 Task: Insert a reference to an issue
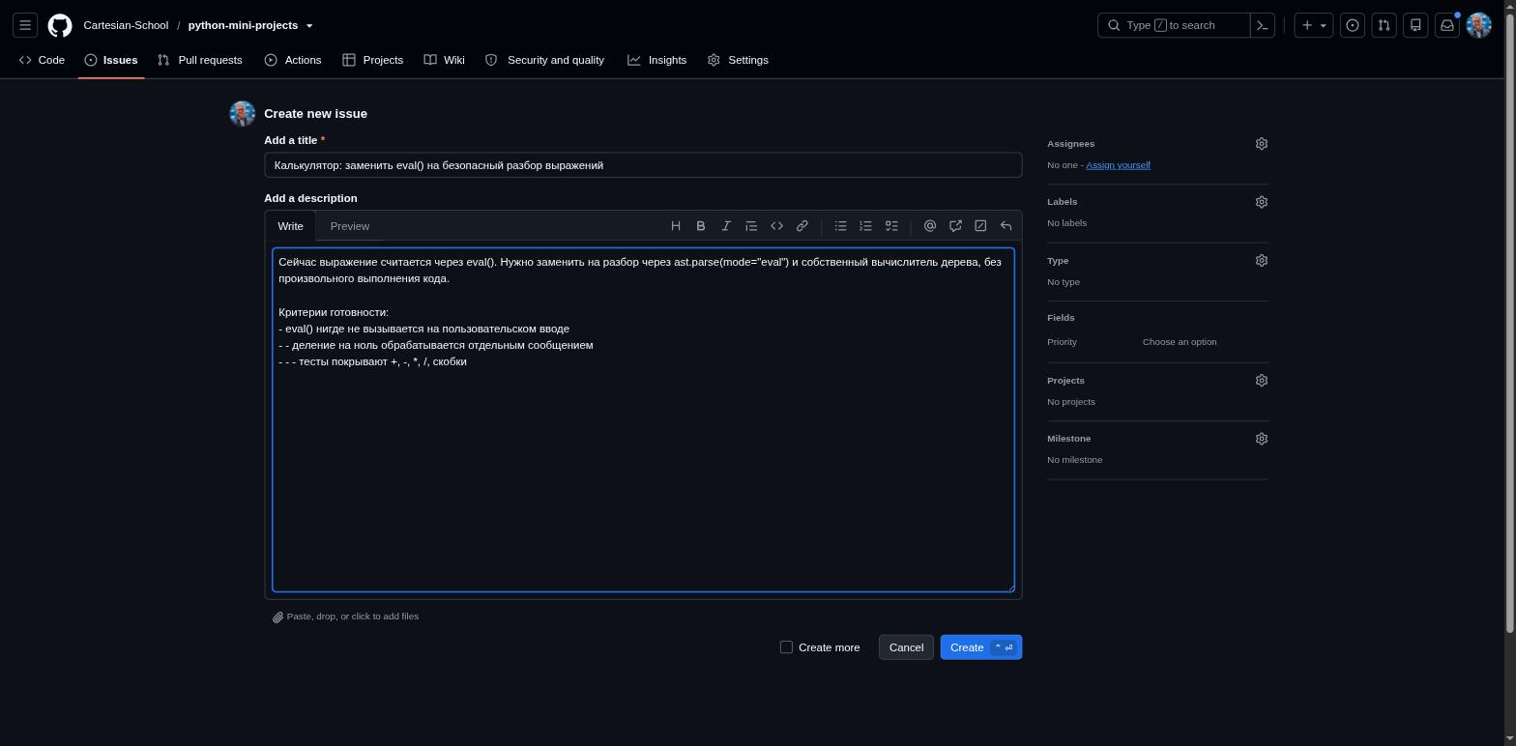(x=955, y=226)
